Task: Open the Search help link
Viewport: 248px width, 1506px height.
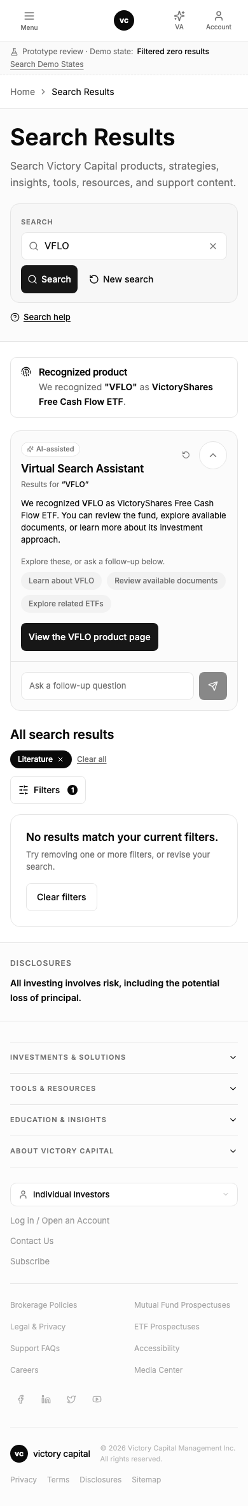Action: pos(47,317)
